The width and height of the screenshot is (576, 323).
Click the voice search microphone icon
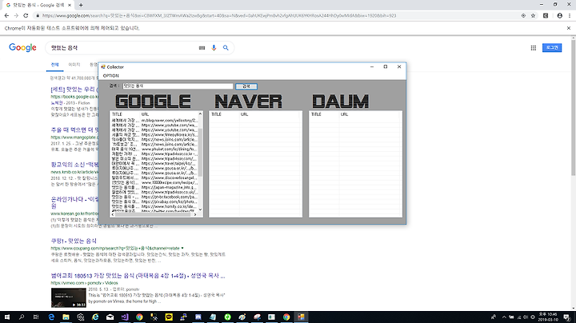pos(214,48)
